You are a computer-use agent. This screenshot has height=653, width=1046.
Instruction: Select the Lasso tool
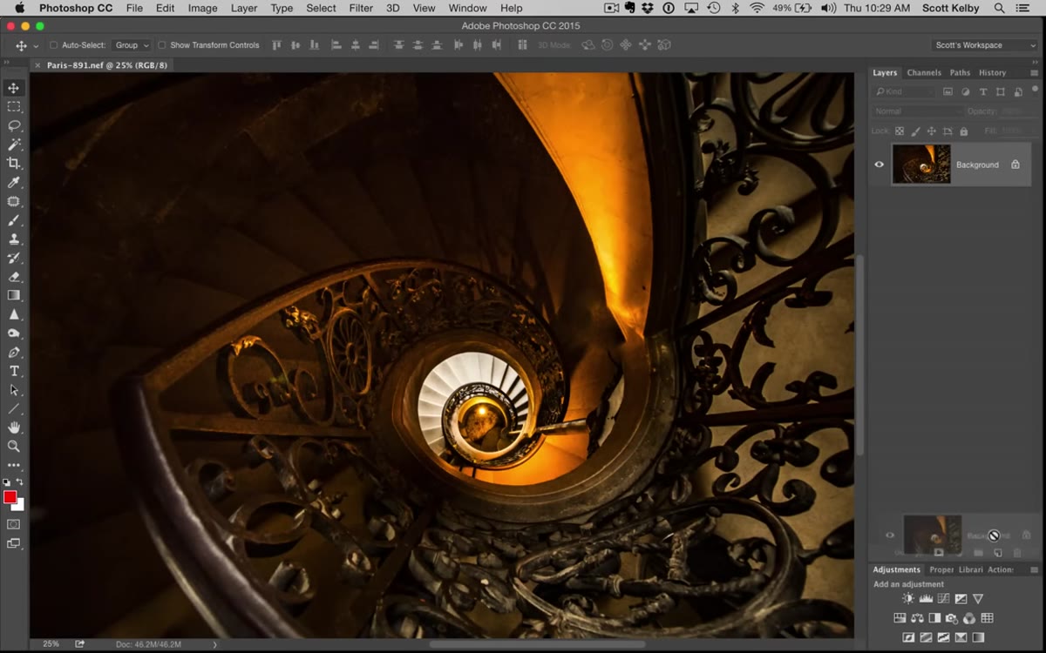[13, 125]
